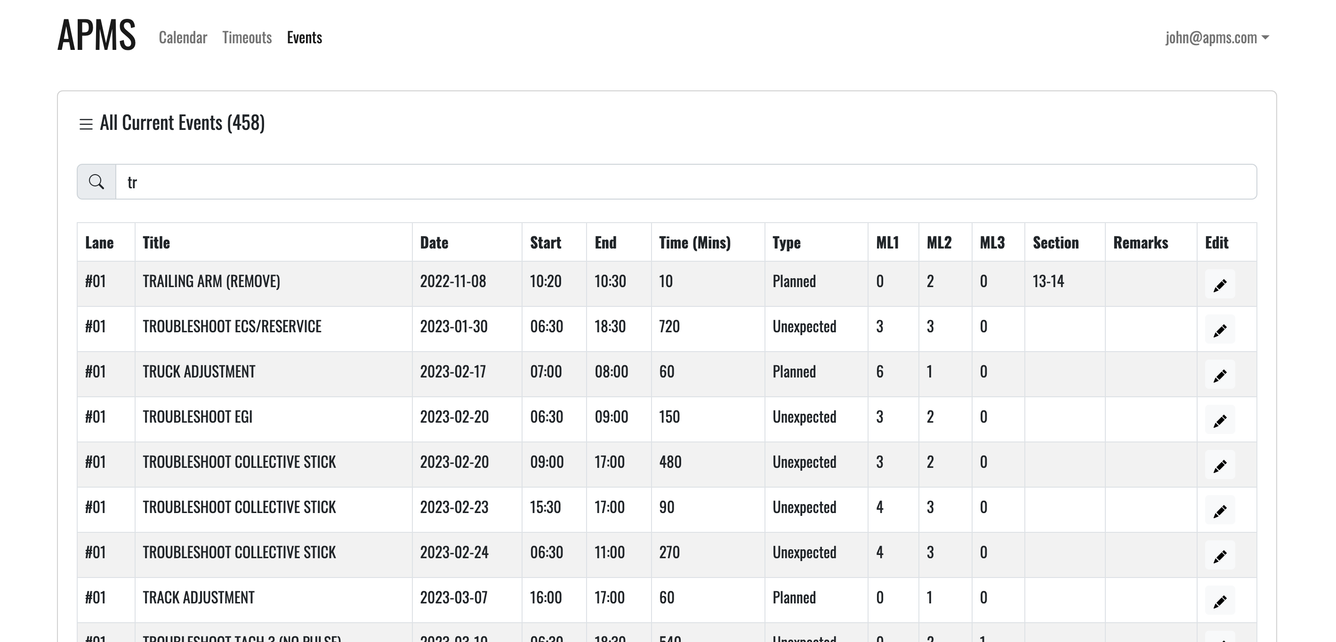Click pencil icon for TRACK ADJUSTMENT row

(x=1219, y=601)
